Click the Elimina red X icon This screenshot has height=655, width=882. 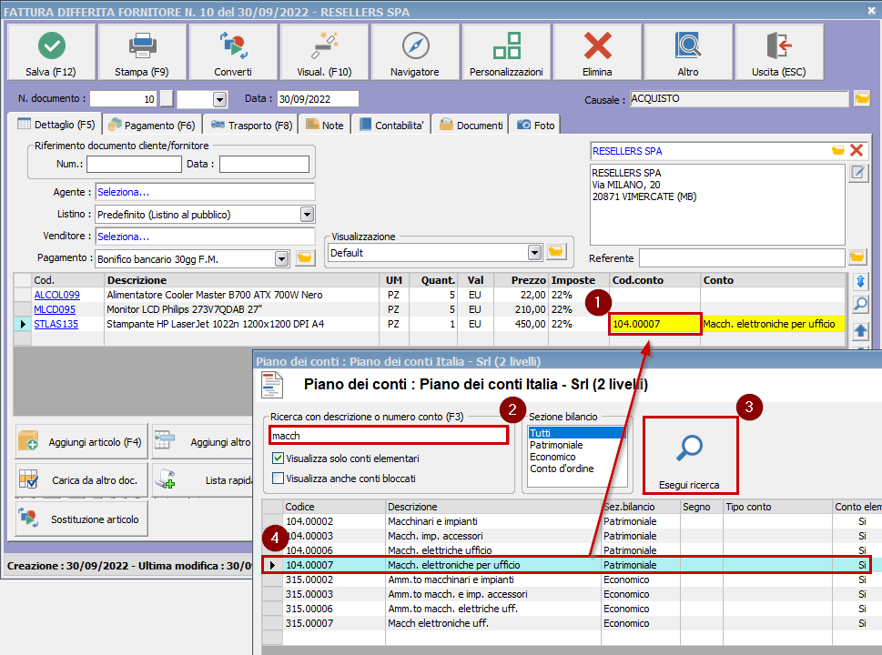click(597, 45)
